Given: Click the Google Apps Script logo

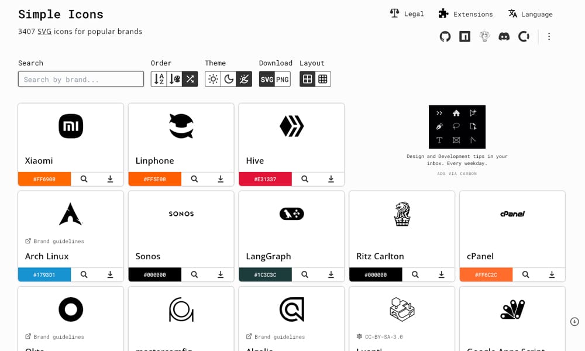Looking at the screenshot, I should tap(512, 309).
